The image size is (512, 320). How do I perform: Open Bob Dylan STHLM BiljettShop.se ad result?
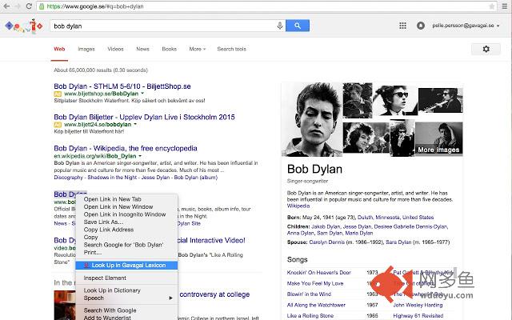click(122, 86)
